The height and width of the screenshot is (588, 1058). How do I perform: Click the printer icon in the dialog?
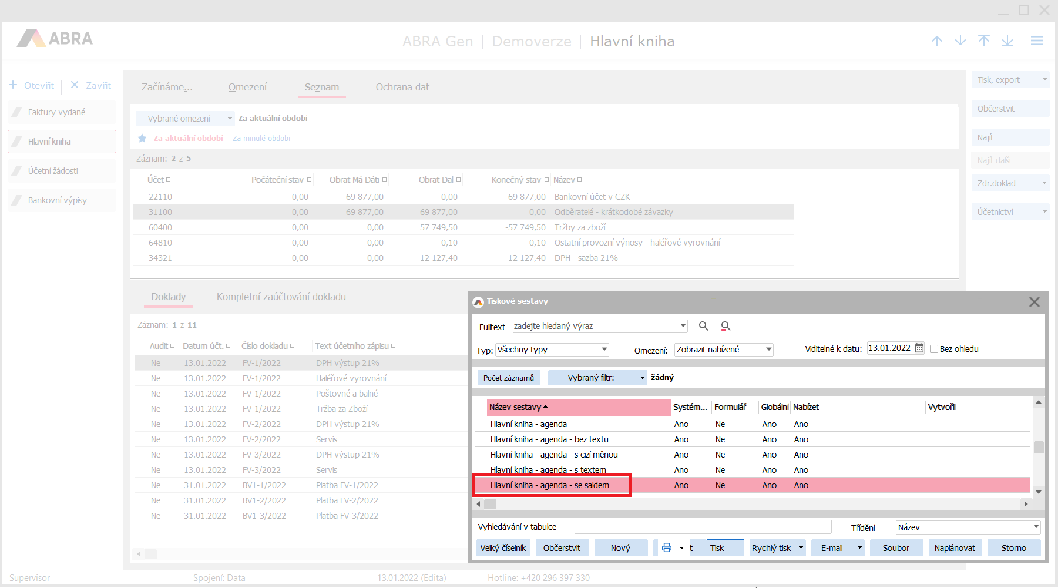coord(667,548)
